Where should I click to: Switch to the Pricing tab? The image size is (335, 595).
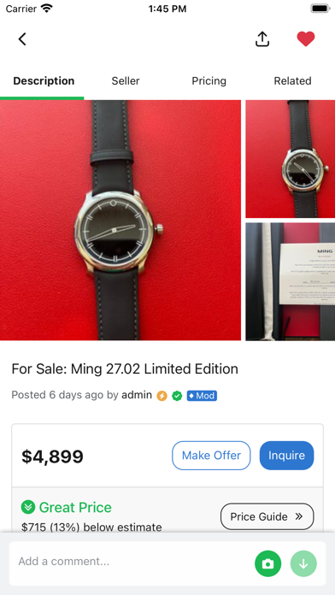209,81
